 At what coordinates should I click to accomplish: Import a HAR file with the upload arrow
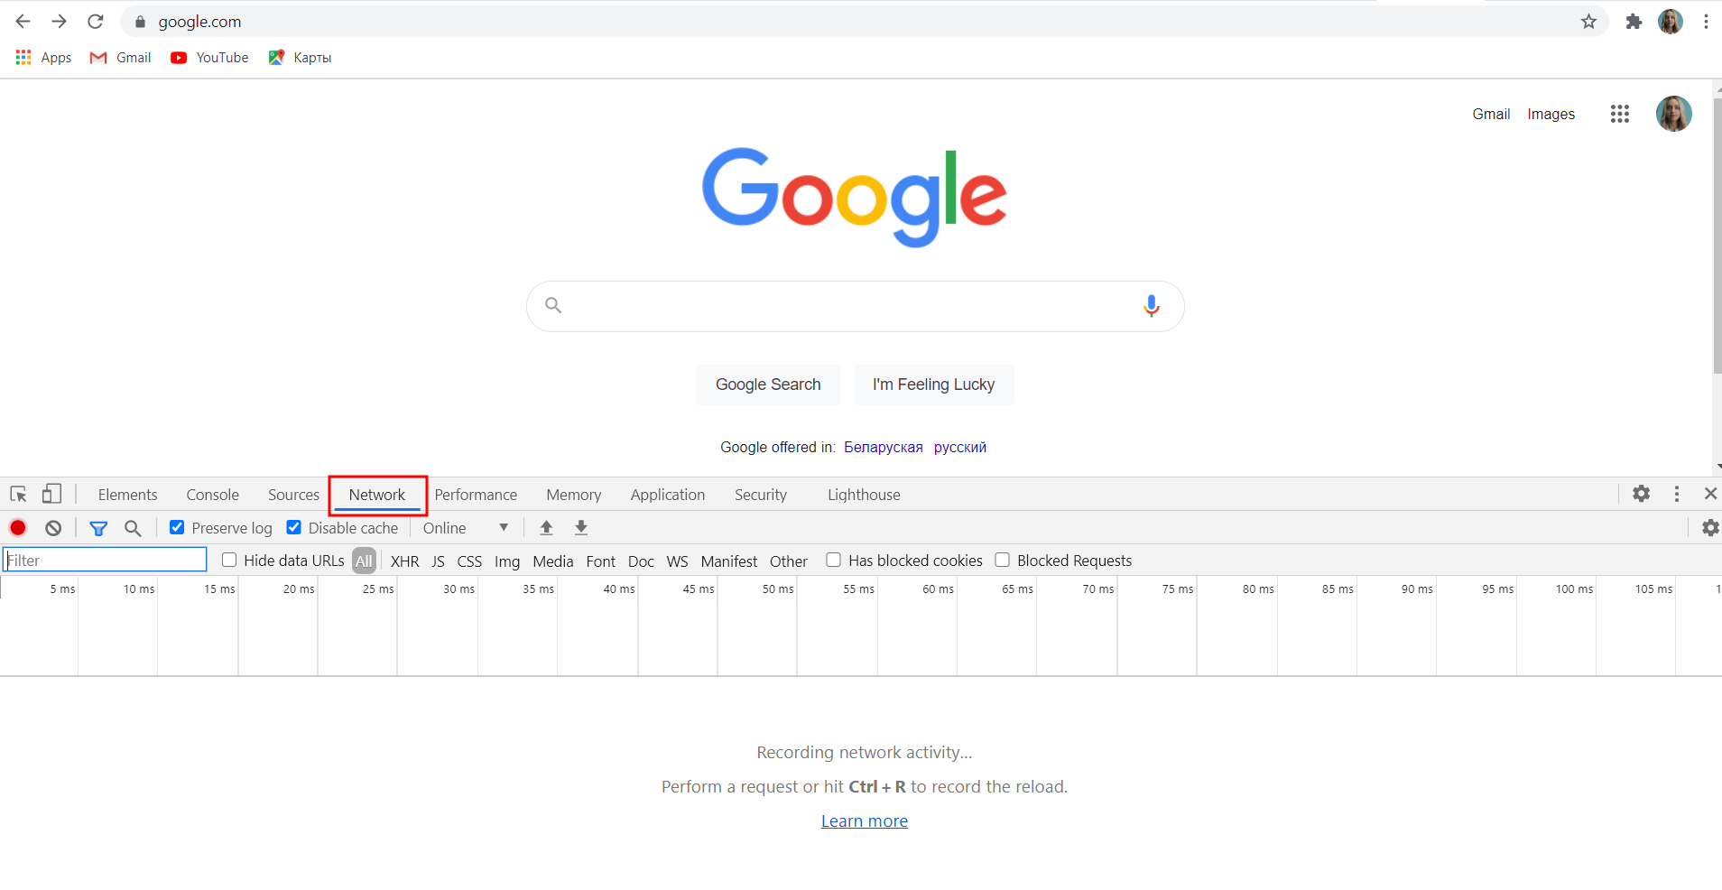coord(546,528)
